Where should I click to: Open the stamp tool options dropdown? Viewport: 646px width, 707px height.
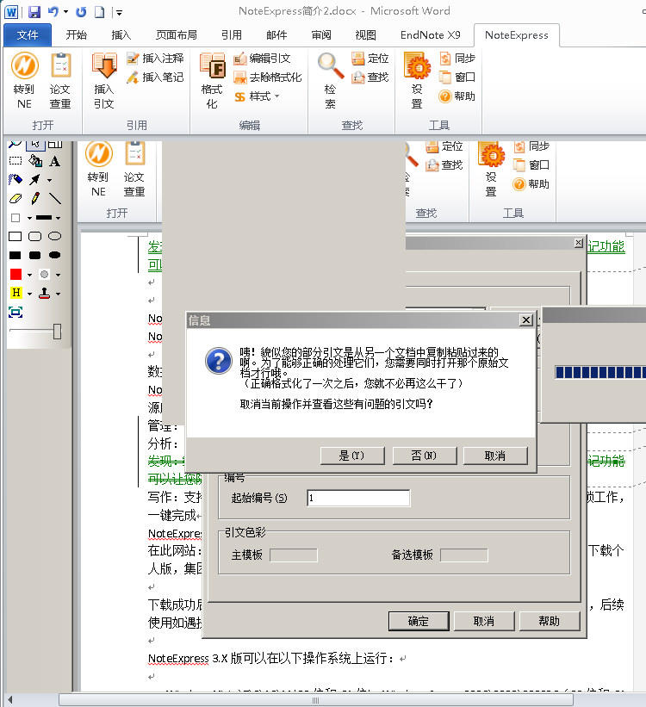pyautogui.click(x=59, y=294)
